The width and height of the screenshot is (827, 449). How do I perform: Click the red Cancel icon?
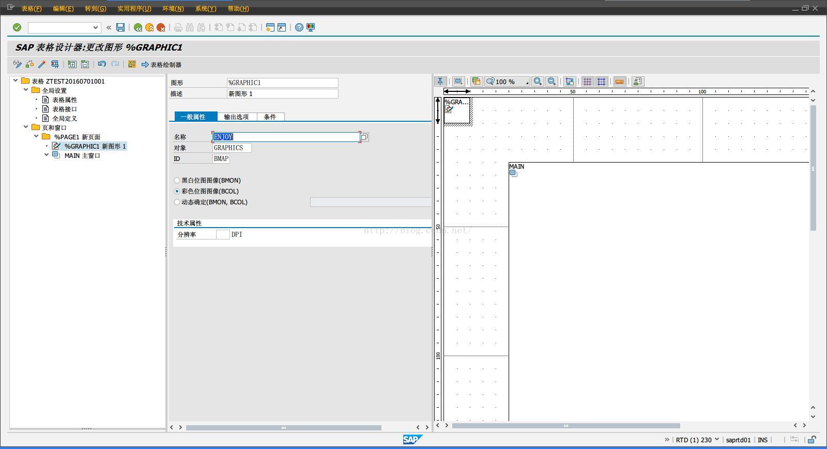pos(161,27)
